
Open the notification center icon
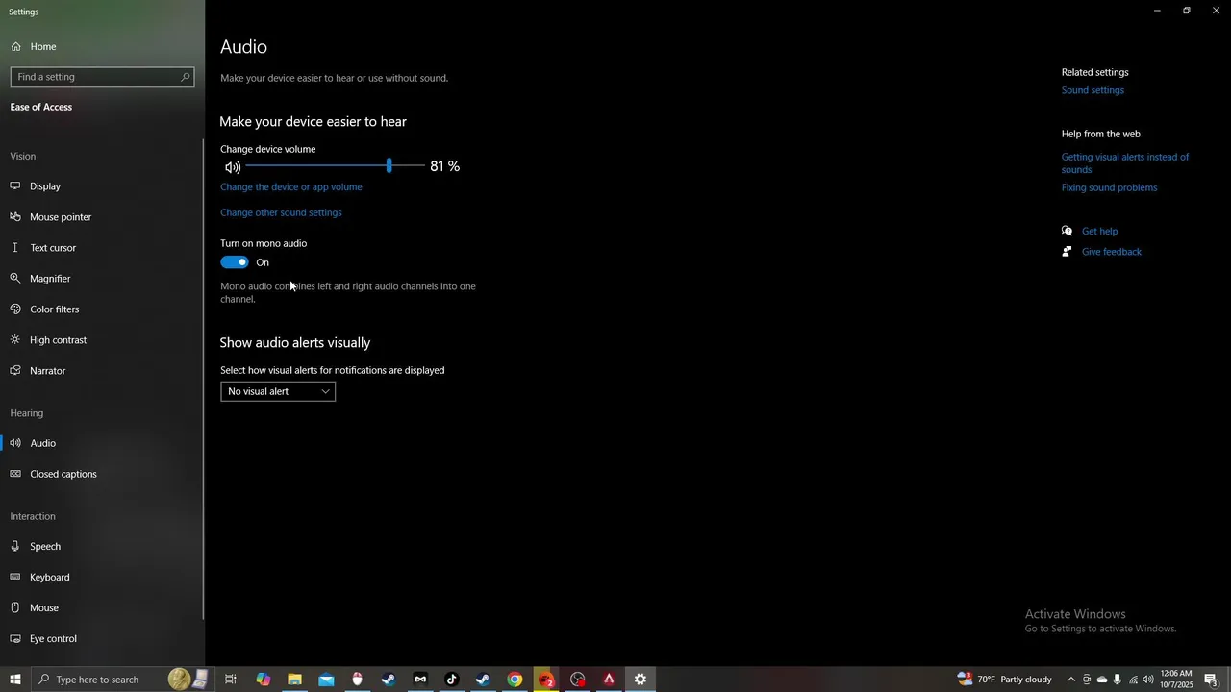coord(1212,680)
